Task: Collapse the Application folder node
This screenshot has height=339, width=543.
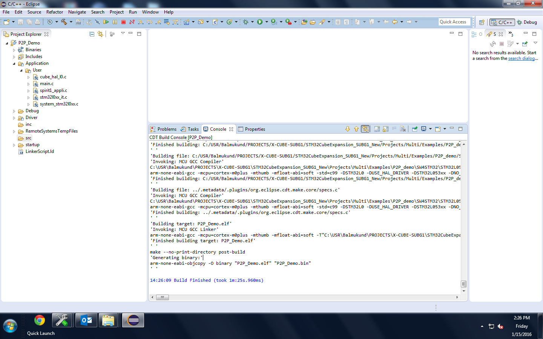Action: coord(14,64)
